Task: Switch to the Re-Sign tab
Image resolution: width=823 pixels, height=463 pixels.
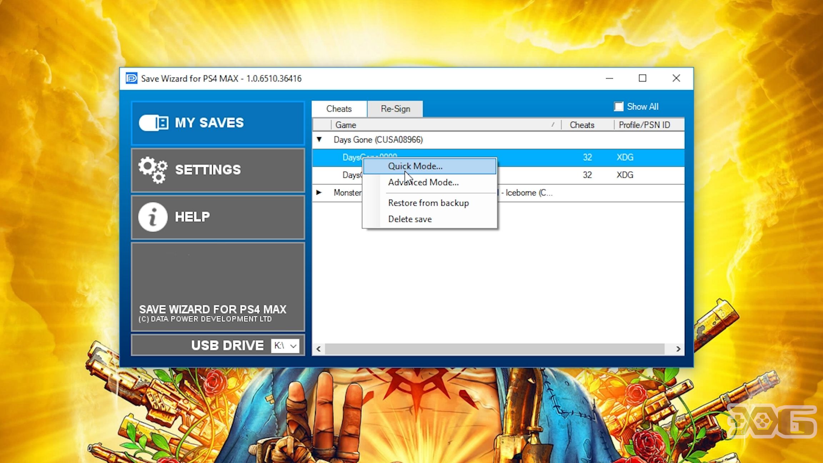Action: pyautogui.click(x=395, y=109)
